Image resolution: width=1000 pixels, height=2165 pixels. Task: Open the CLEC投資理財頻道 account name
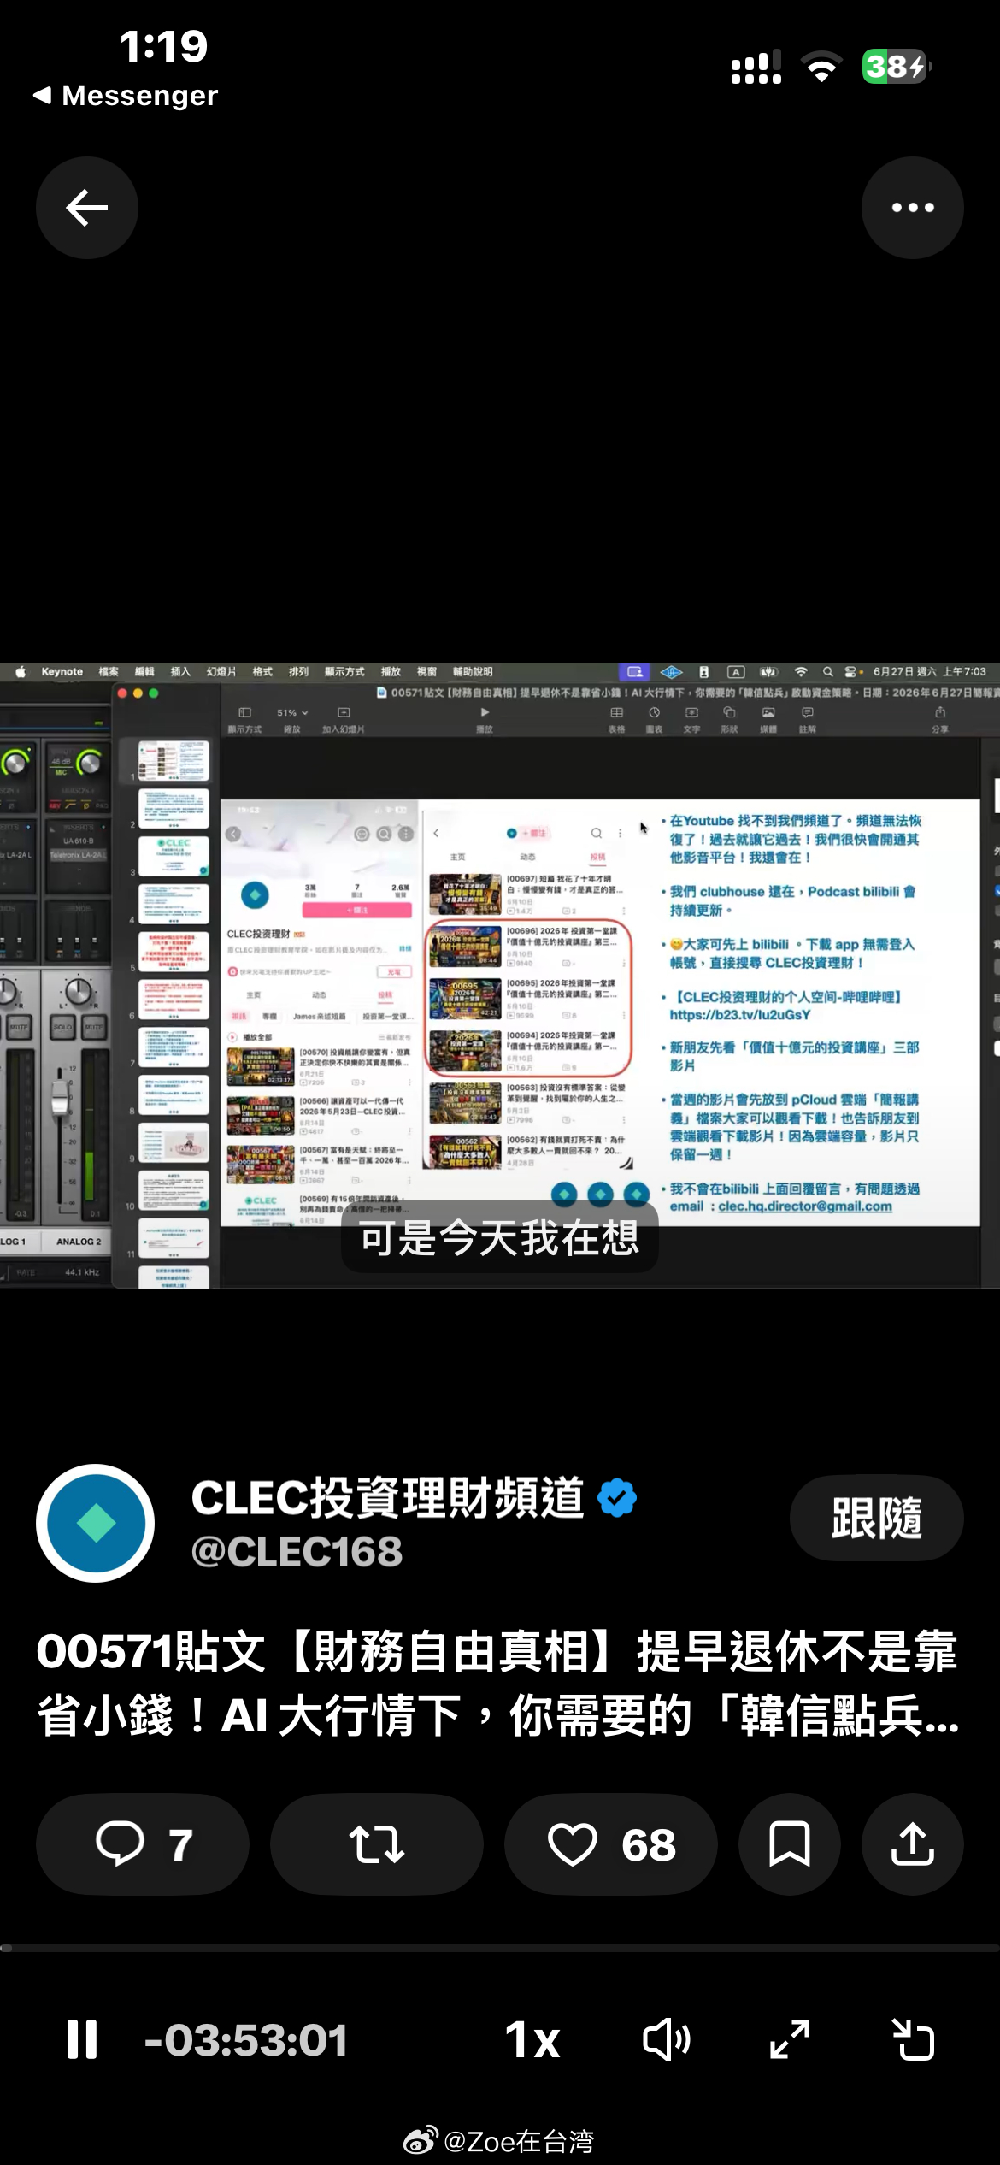coord(388,1498)
